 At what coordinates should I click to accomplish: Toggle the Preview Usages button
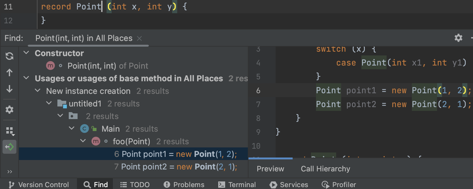pyautogui.click(x=9, y=147)
